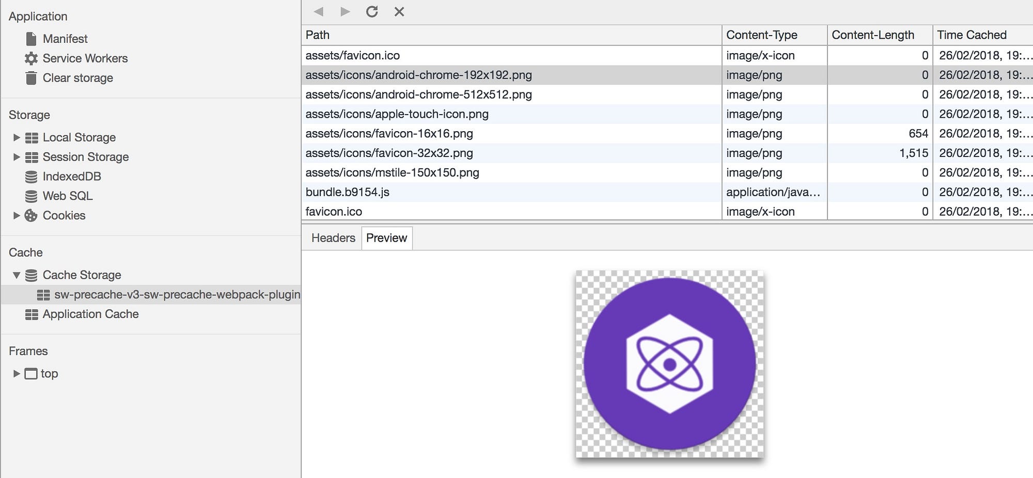
Task: Select the bundle.b9154.js row
Action: (667, 192)
